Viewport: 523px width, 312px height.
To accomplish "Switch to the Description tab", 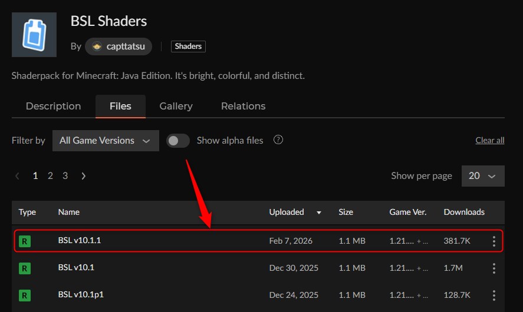I will point(54,106).
